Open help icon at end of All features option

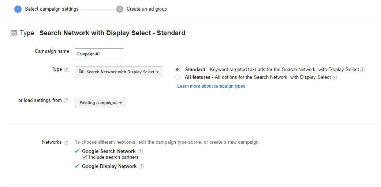point(335,77)
